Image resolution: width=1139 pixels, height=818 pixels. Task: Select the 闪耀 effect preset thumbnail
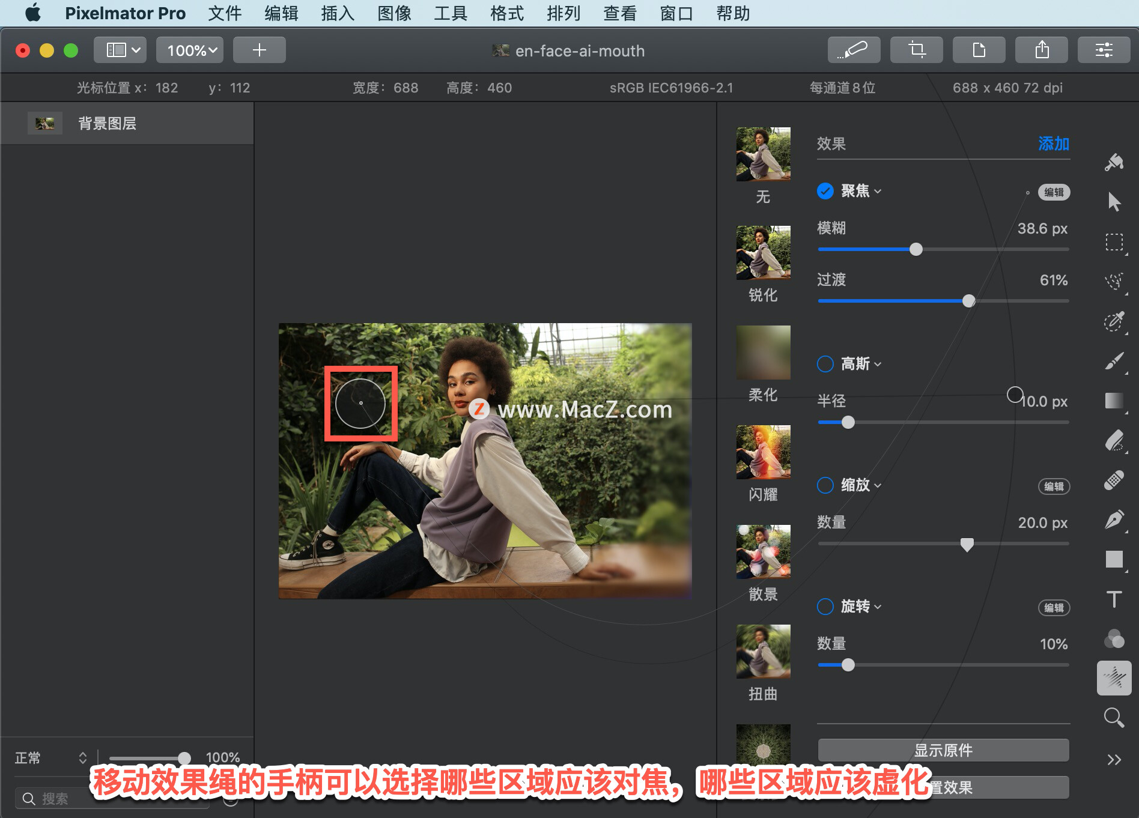[763, 452]
